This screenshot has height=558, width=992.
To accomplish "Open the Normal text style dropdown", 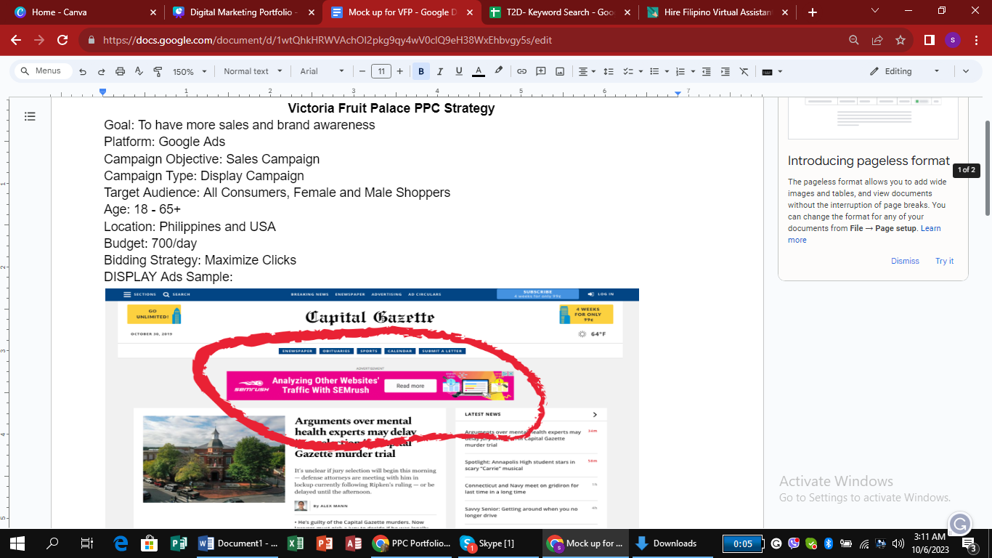I will point(251,71).
